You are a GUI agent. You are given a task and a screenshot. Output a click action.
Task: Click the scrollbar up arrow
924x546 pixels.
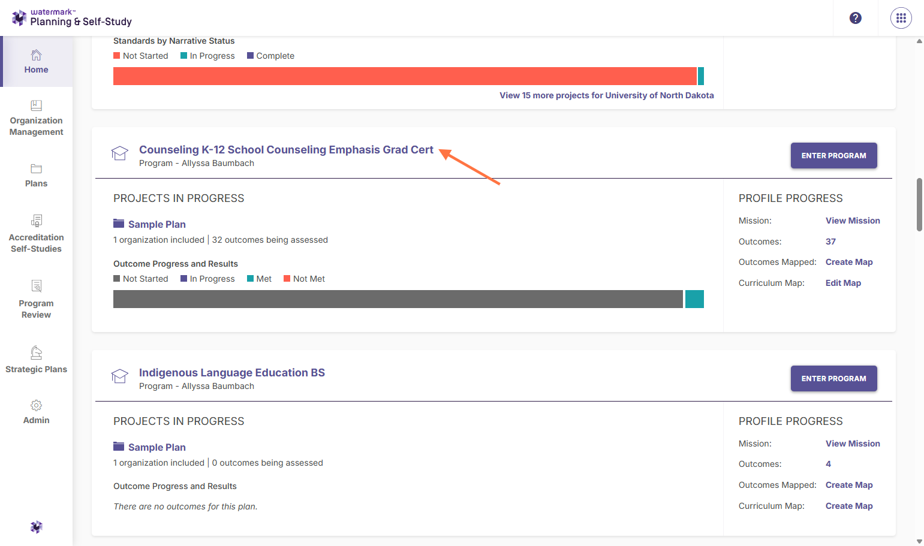(919, 41)
